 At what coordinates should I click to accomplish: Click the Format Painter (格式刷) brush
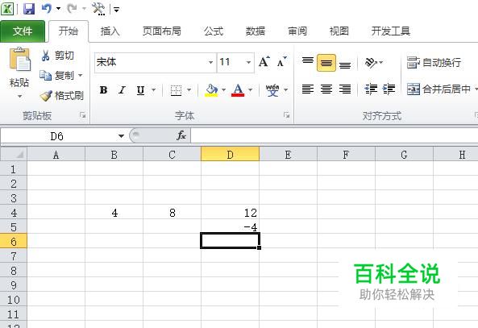(61, 95)
